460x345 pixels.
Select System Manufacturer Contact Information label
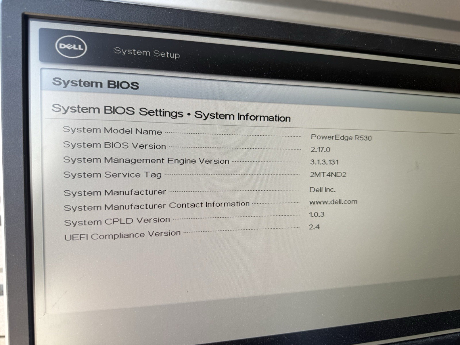point(157,206)
